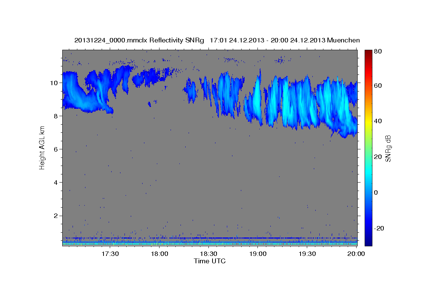Image resolution: width=442 pixels, height=295 pixels.
Task: Click the colorbar value 20
Action: click(x=378, y=157)
